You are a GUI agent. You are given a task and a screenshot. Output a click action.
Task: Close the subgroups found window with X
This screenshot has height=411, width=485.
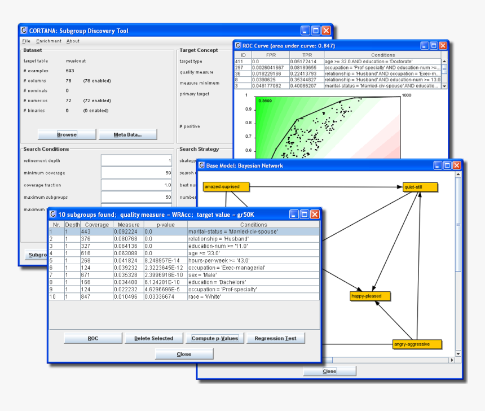coord(315,215)
